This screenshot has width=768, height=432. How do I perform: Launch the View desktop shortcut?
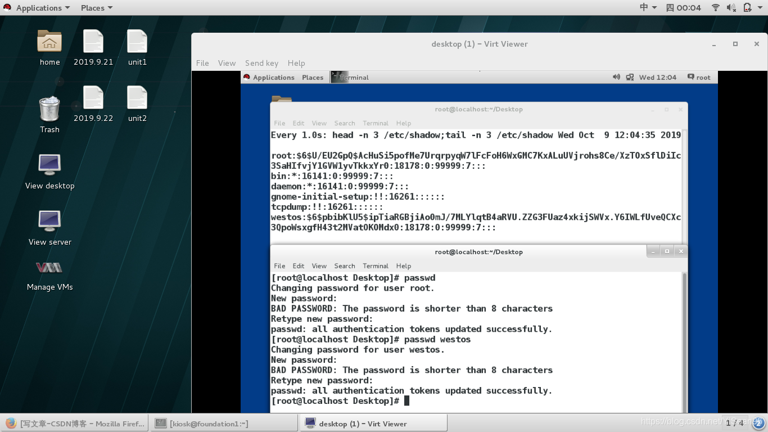49,165
